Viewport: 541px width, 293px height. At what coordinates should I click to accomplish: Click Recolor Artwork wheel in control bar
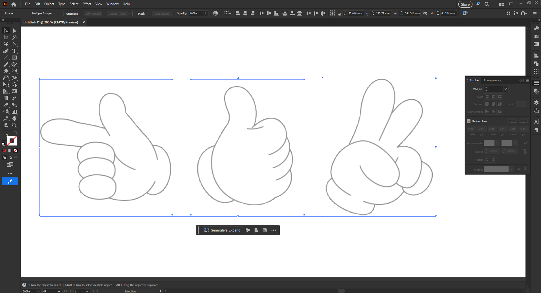coord(215,13)
